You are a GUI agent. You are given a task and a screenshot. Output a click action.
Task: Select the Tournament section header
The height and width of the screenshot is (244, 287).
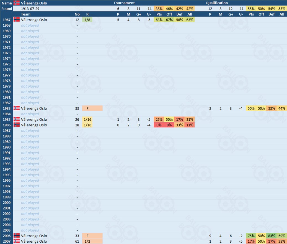[x=124, y=3]
